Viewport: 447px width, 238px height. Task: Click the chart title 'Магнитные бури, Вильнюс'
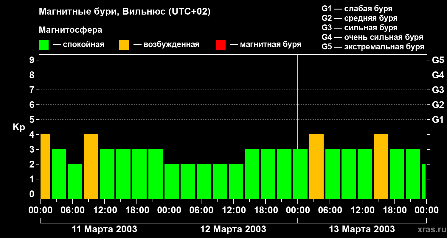tap(125, 12)
